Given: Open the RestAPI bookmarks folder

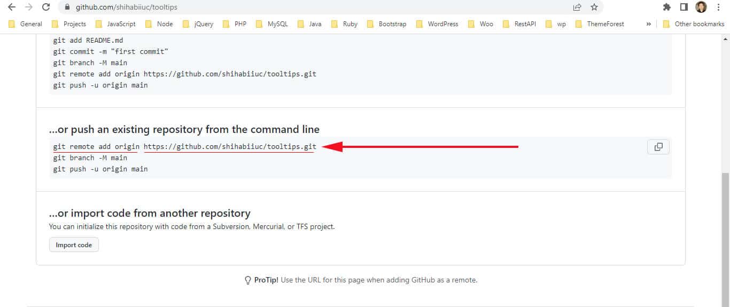Looking at the screenshot, I should coord(519,24).
